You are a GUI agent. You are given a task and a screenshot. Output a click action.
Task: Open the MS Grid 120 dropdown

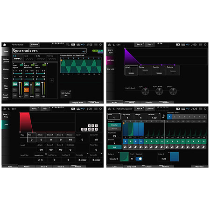(154, 116)
